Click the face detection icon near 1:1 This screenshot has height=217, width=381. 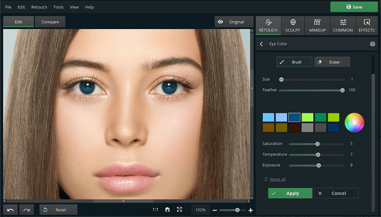(167, 210)
